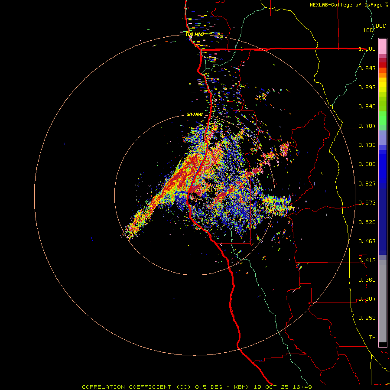Screen dimensions: 390x390
Task: Click the TH threshold label
Action: pos(372,338)
